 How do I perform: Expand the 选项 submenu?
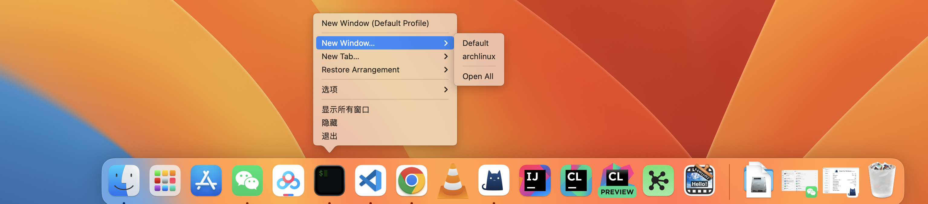point(385,90)
